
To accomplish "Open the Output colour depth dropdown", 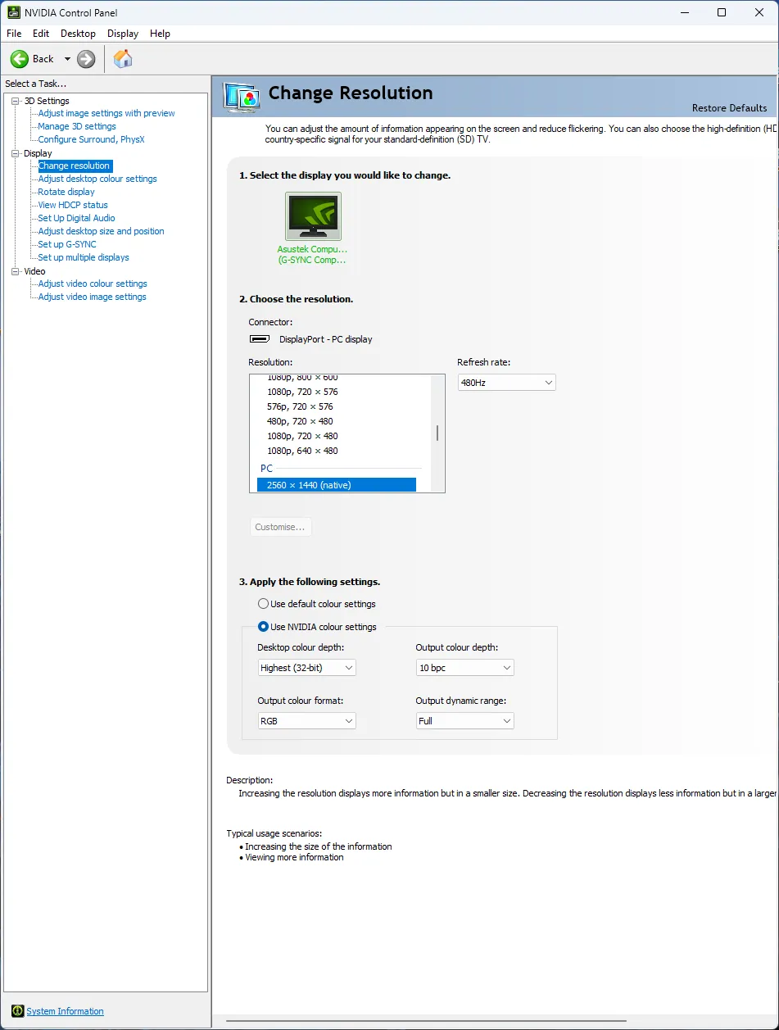I will click(x=464, y=668).
